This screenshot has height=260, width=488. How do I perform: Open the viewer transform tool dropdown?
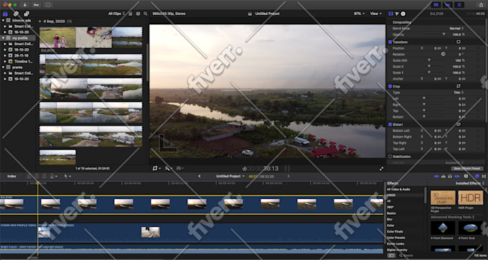pyautogui.click(x=156, y=169)
